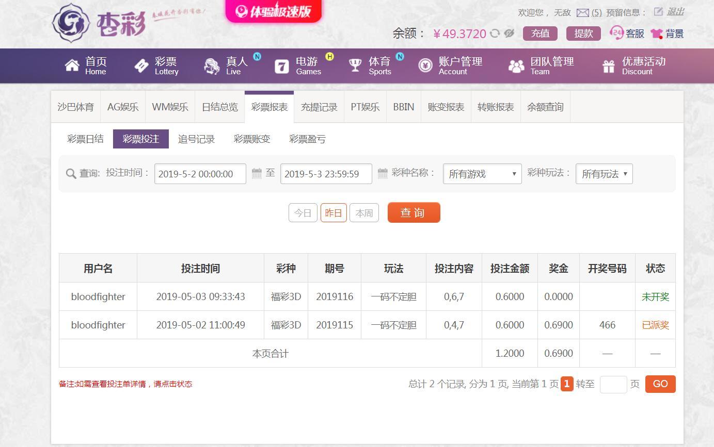714x447 pixels.
Task: Filter by 本周 this week
Action: [364, 213]
